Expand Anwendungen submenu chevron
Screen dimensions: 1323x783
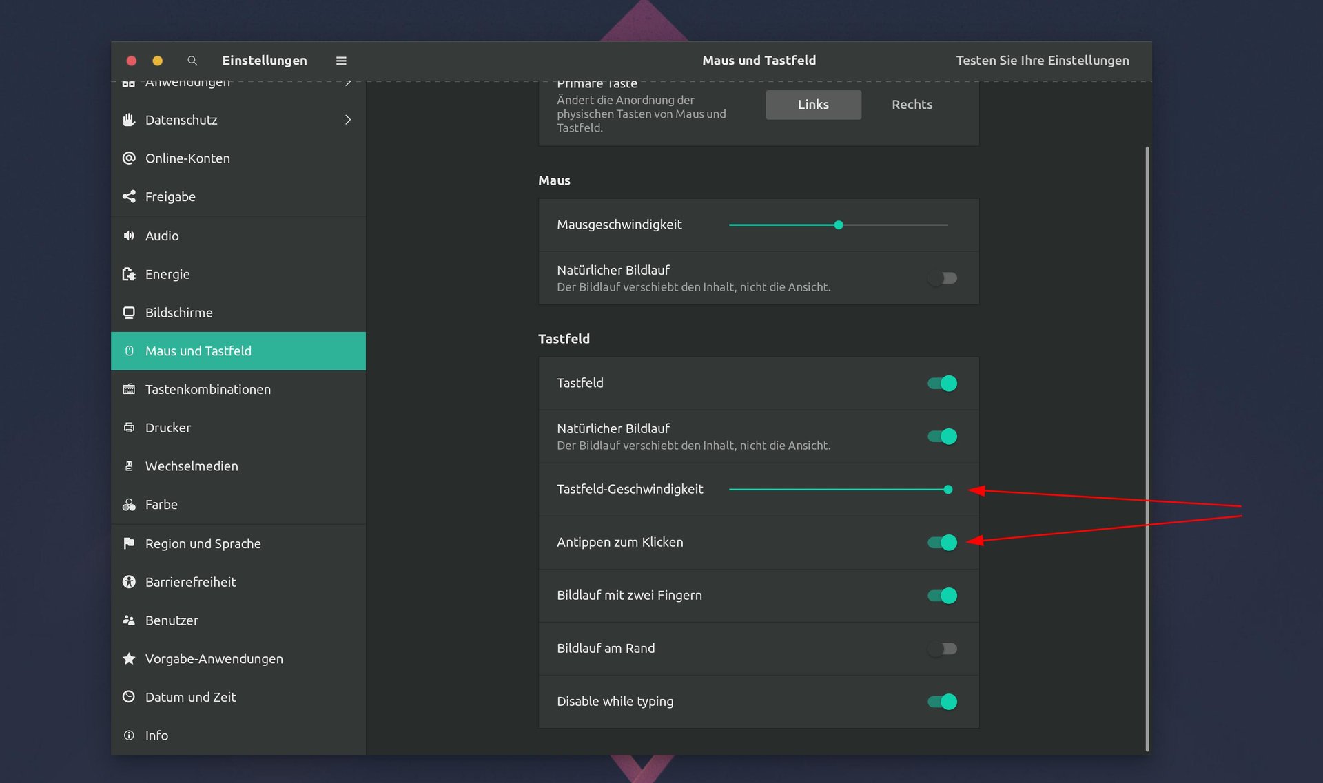click(348, 83)
